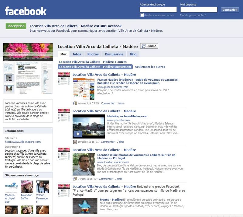The image size is (243, 217).
Task: Click the Facebook logo
Action: pyautogui.click(x=26, y=11)
